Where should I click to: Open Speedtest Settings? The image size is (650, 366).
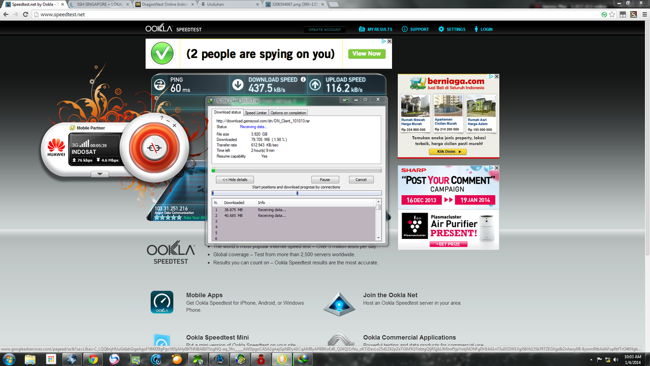pyautogui.click(x=452, y=29)
